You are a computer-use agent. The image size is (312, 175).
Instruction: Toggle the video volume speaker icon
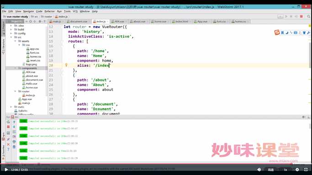[259, 170]
